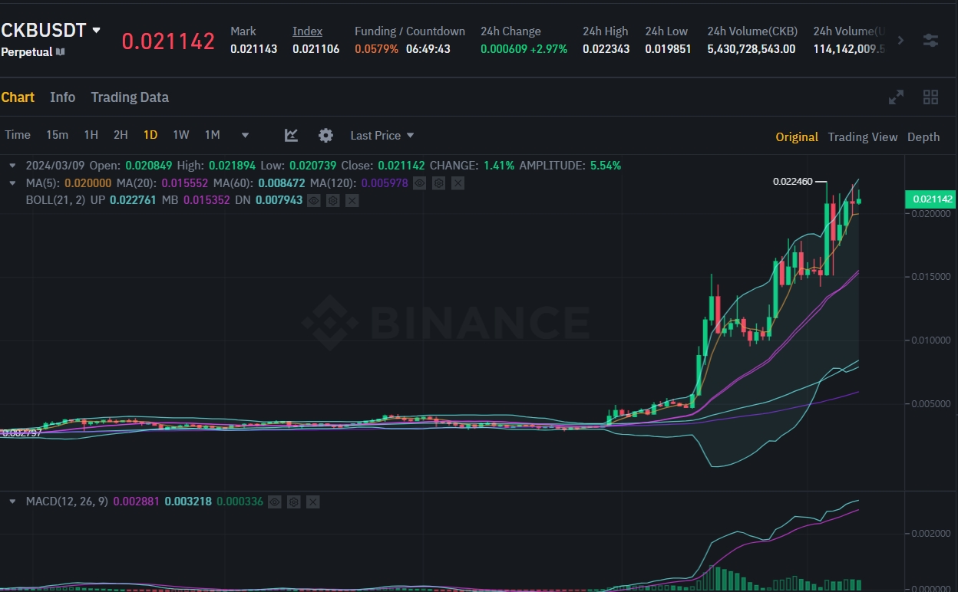Open the preferences sliders icon at top right

[930, 40]
